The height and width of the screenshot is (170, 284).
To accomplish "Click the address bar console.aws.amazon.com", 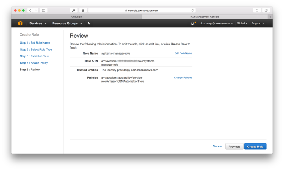I will point(142,11).
